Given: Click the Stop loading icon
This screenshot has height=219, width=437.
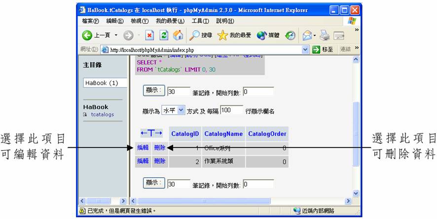Looking at the screenshot, I should [149, 35].
